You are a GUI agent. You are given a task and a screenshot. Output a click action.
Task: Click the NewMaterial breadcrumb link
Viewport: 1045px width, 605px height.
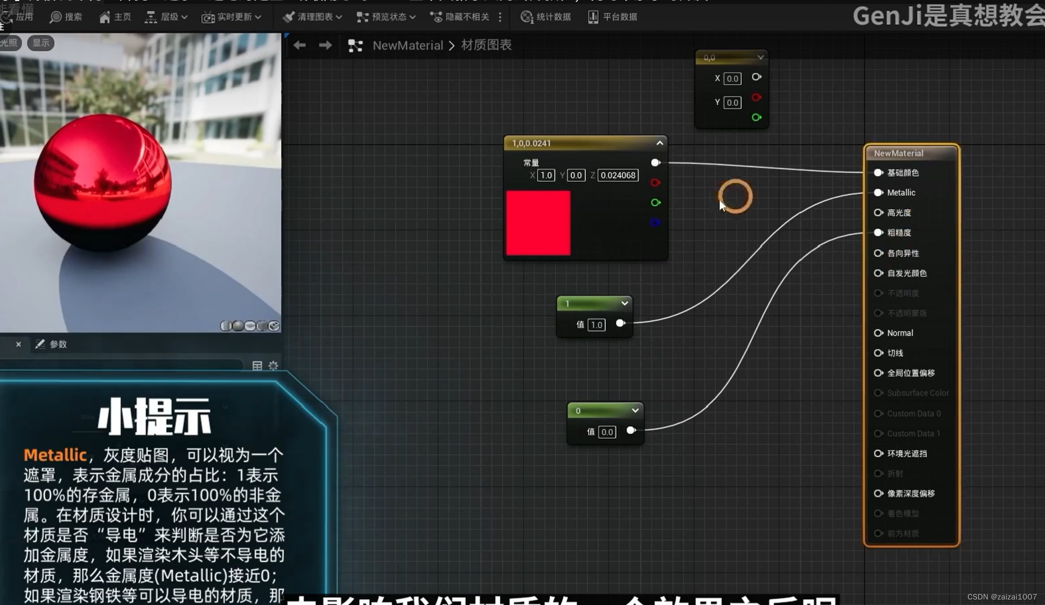408,45
